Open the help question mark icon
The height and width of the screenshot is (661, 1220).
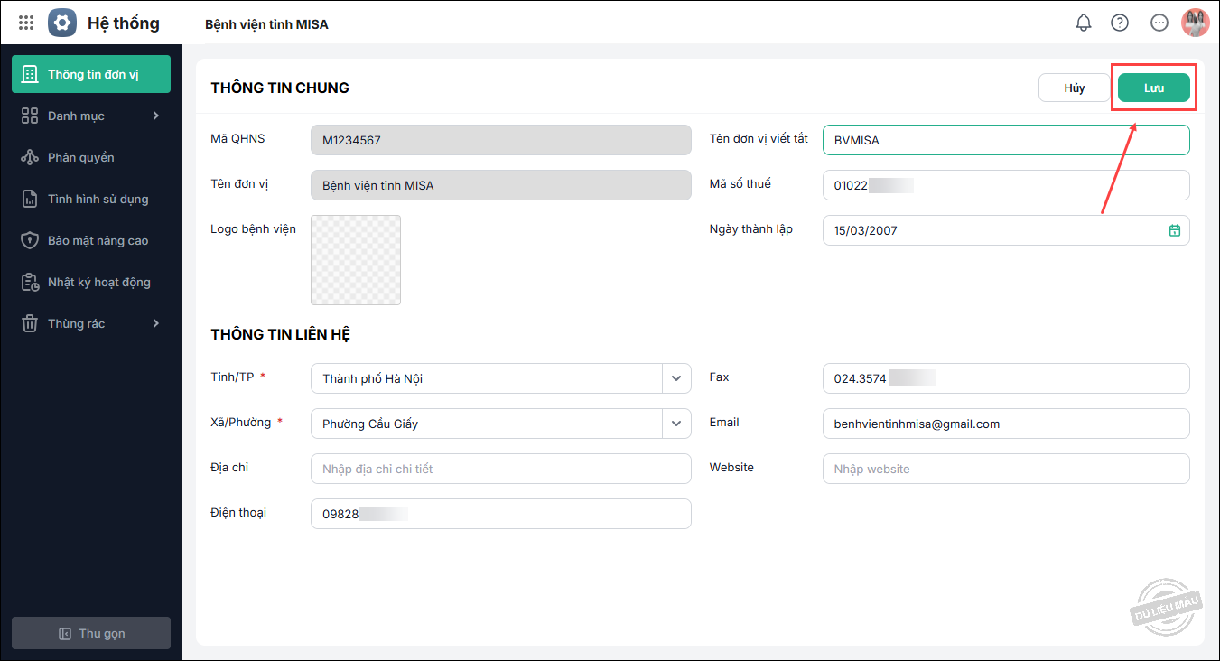tap(1120, 23)
